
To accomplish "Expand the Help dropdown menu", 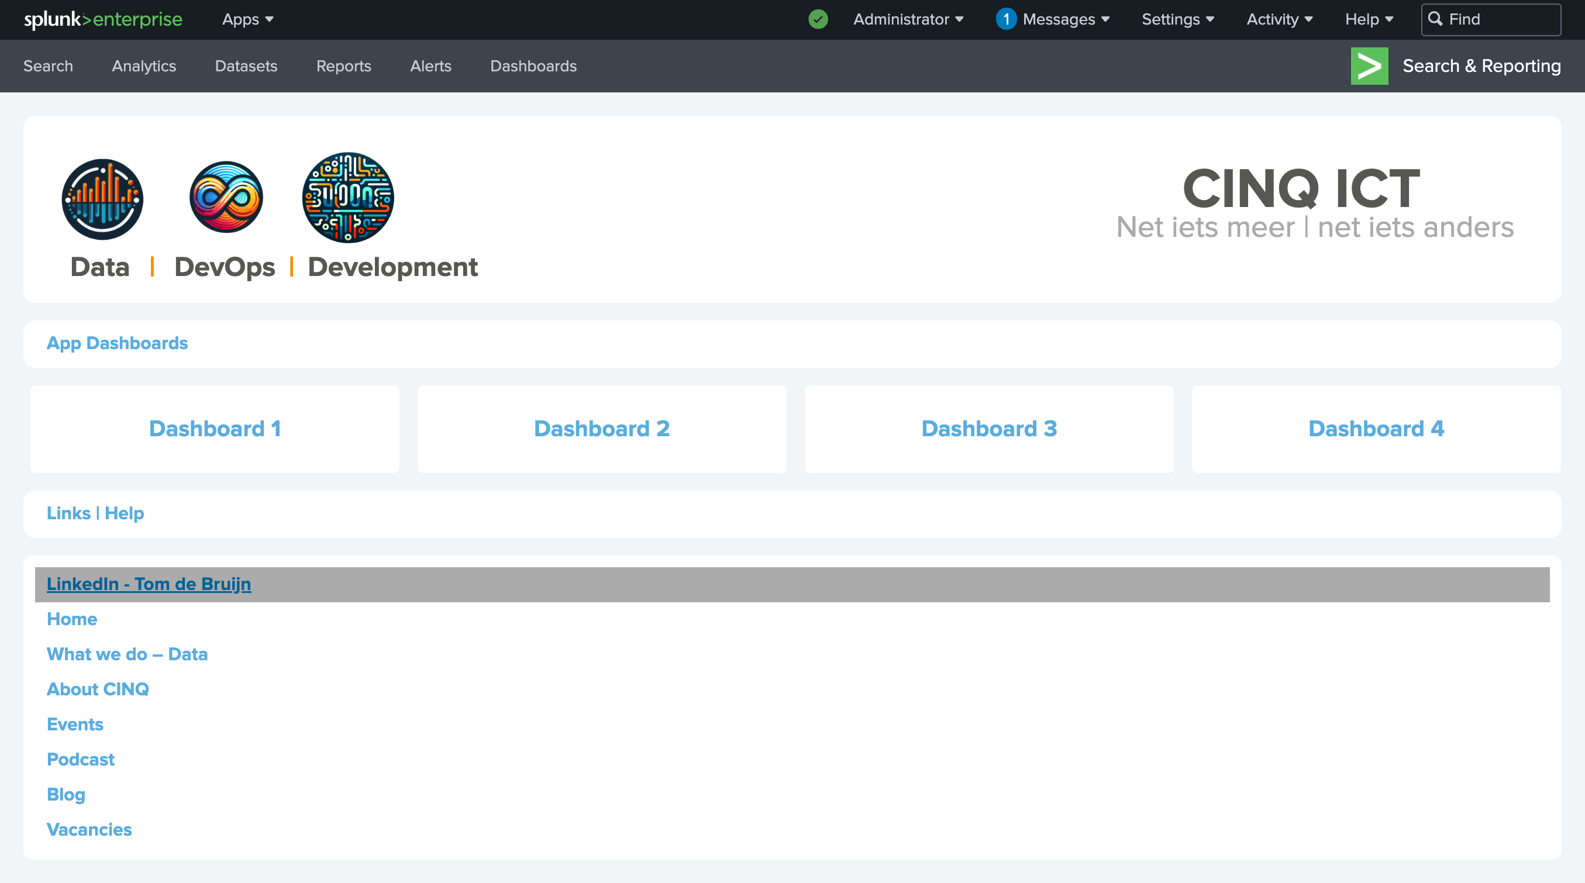I will [x=1369, y=19].
